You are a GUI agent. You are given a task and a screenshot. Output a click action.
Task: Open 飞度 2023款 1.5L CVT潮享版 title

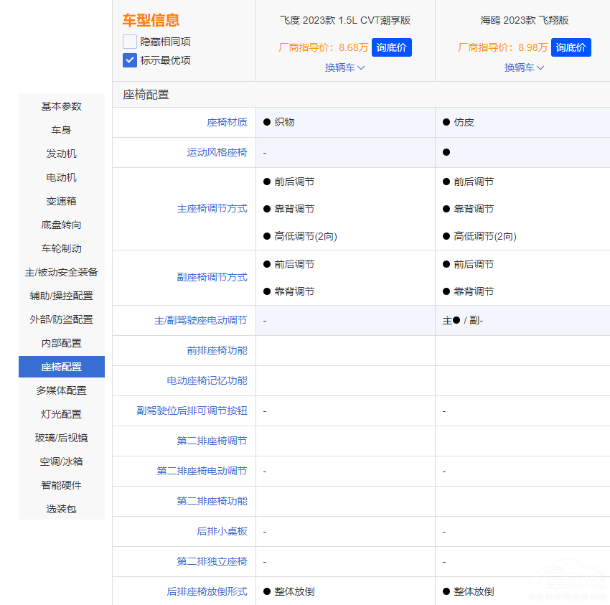pyautogui.click(x=345, y=20)
